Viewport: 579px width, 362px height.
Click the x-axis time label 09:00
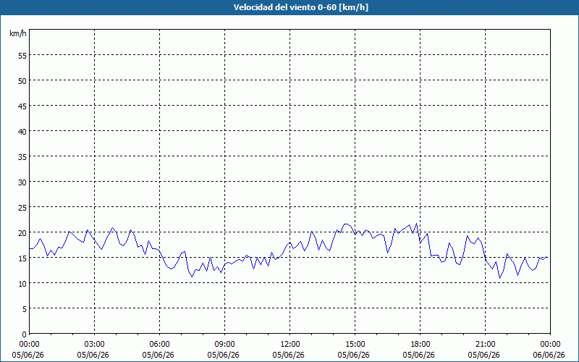[224, 345]
